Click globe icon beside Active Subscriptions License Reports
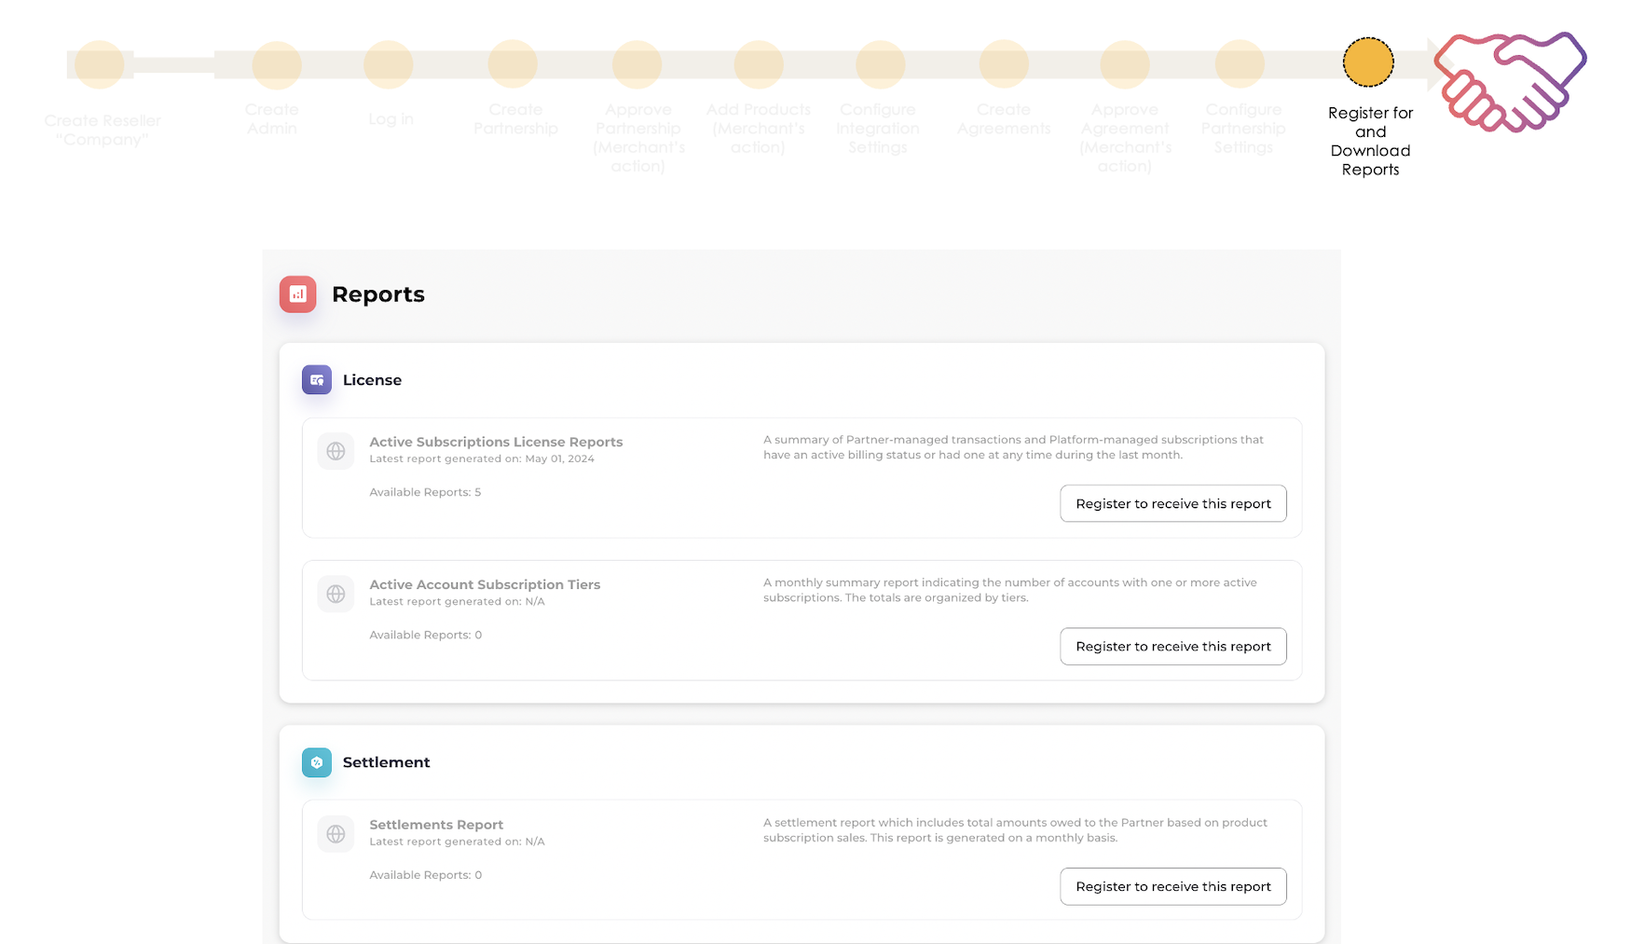 [336, 451]
